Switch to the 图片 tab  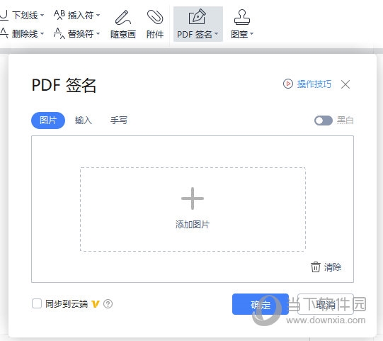click(48, 121)
